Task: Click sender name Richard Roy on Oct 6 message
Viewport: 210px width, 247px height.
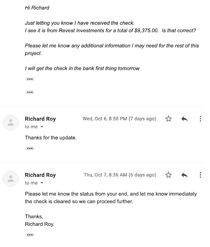Action: click(40, 119)
